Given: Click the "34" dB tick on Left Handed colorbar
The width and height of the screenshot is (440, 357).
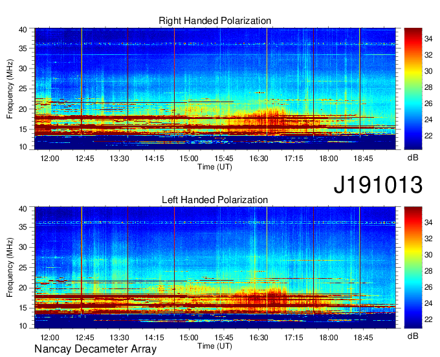Looking at the screenshot, I should pyautogui.click(x=428, y=222).
